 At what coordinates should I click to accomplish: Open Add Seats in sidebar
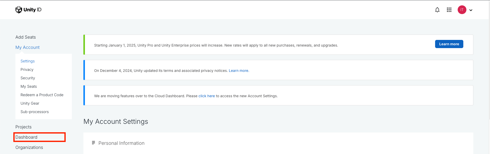pyautogui.click(x=26, y=37)
